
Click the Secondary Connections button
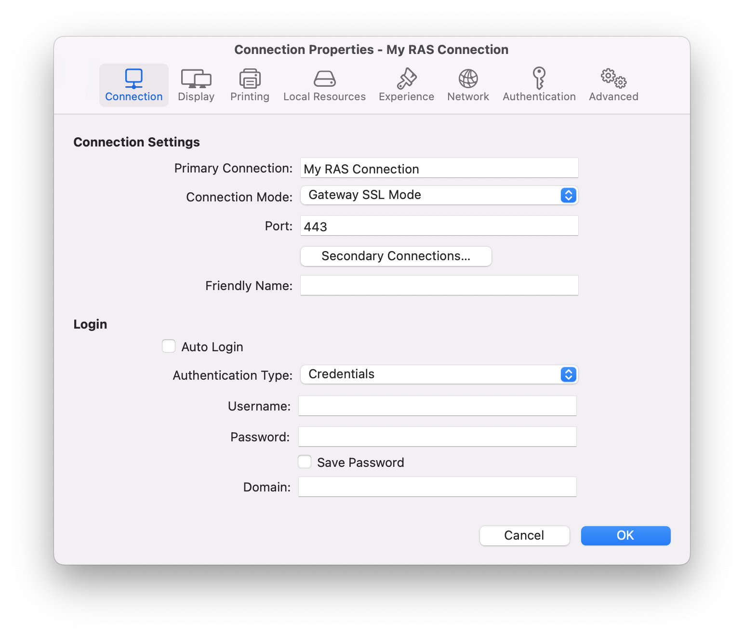click(x=396, y=256)
